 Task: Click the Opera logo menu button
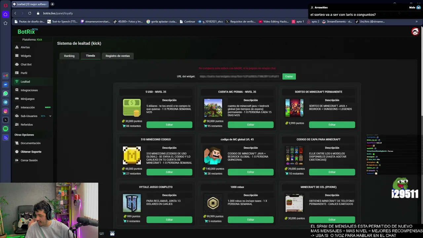[5, 5]
